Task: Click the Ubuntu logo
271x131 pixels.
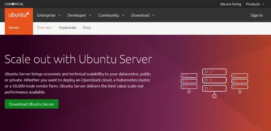Action: point(19,15)
